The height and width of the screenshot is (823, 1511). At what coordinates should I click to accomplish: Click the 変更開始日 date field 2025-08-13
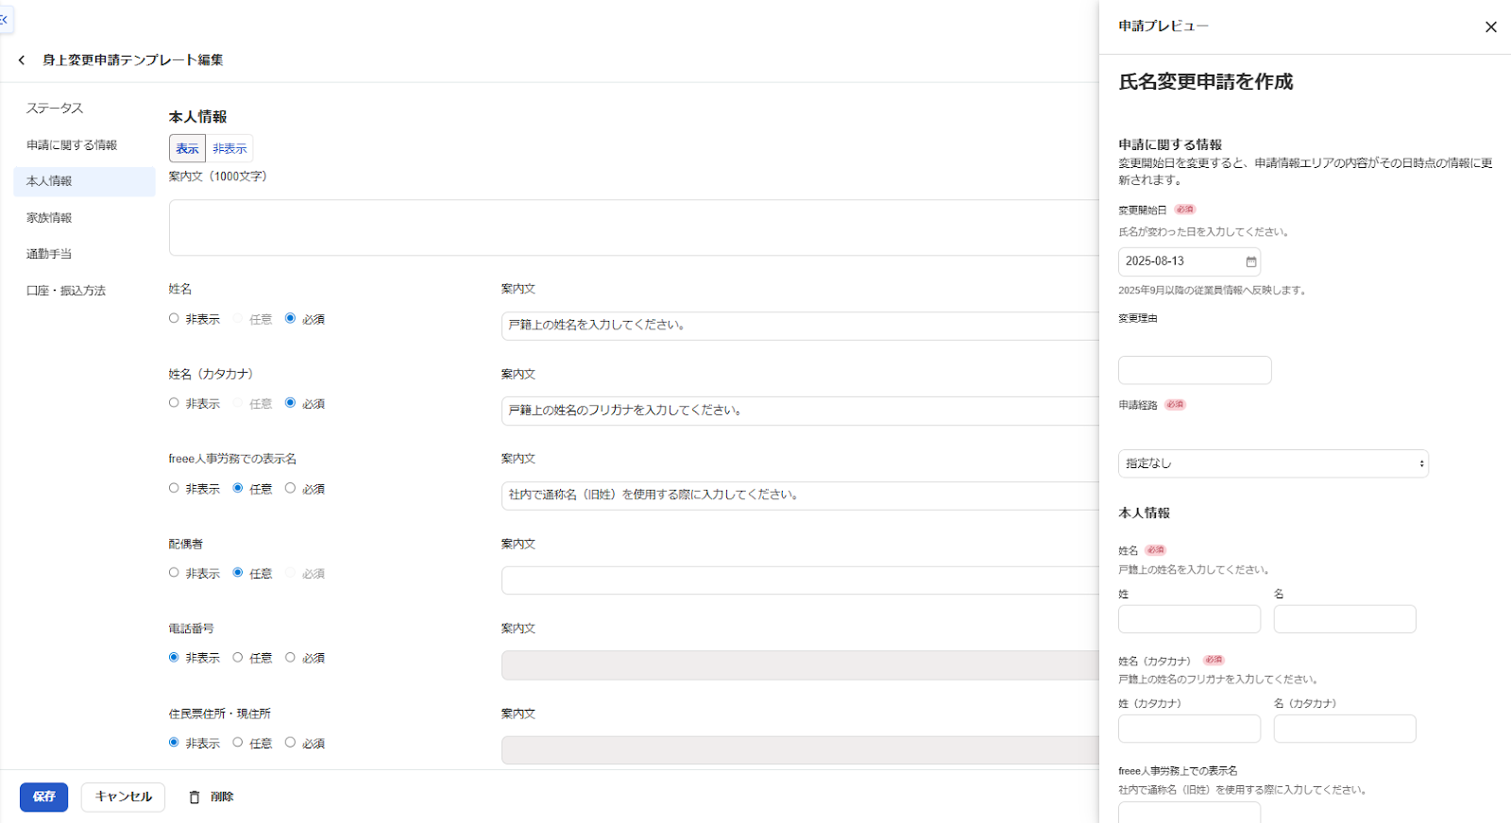point(1189,261)
